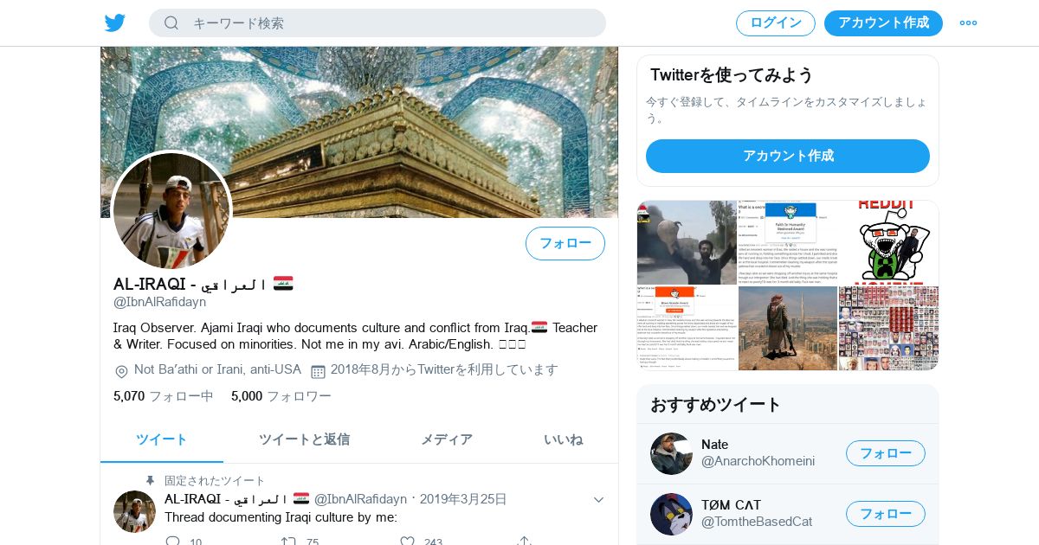
Task: Switch to the ツイートと返信 tab
Action: pyautogui.click(x=304, y=439)
